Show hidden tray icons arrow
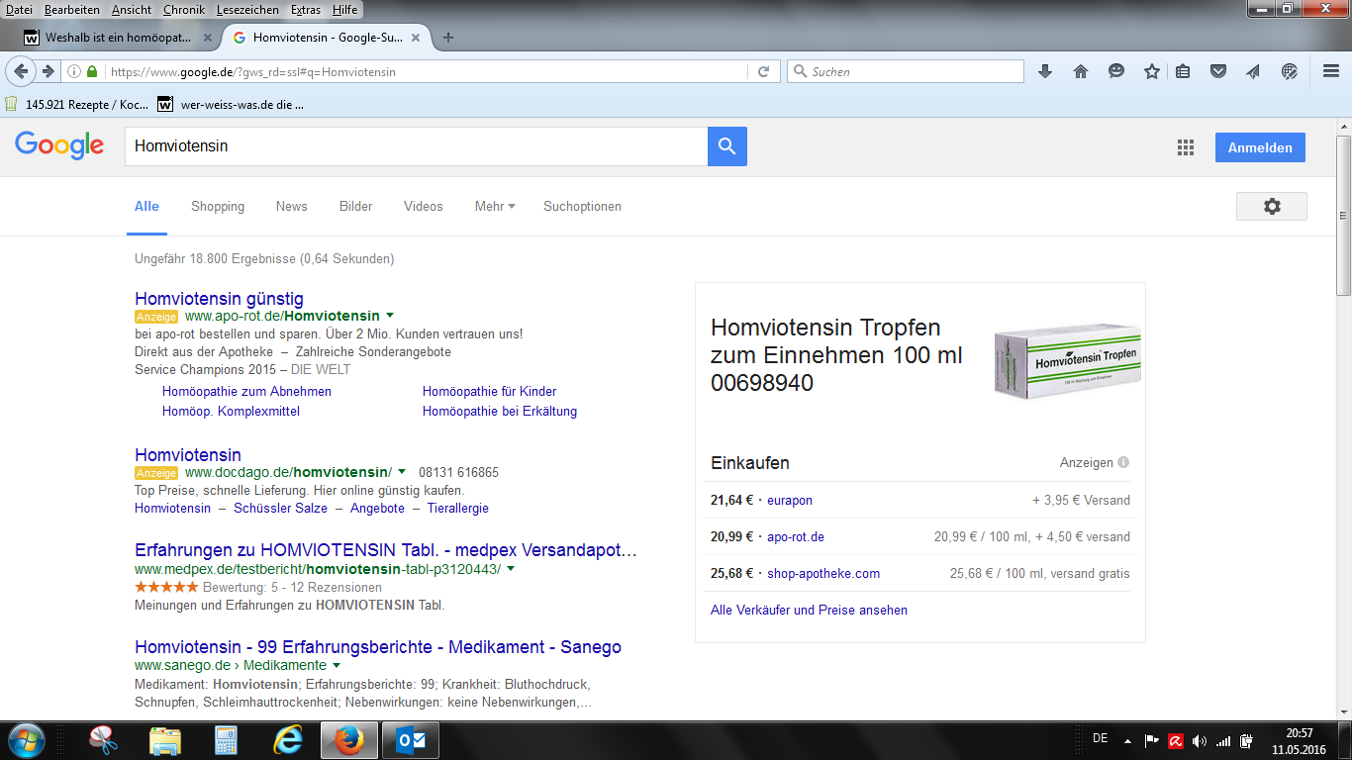This screenshot has width=1352, height=760. [1126, 740]
